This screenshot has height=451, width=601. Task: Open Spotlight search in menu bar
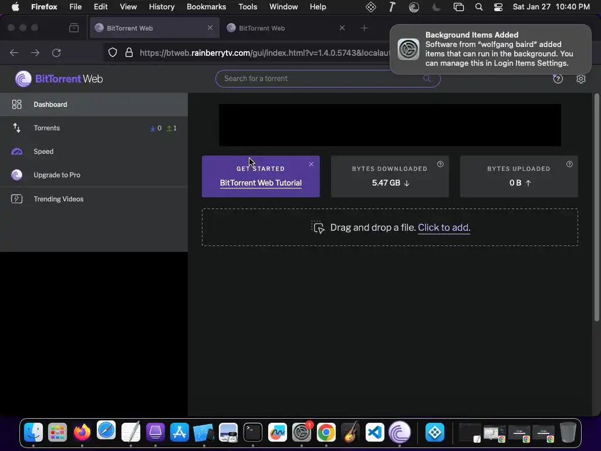tap(479, 7)
